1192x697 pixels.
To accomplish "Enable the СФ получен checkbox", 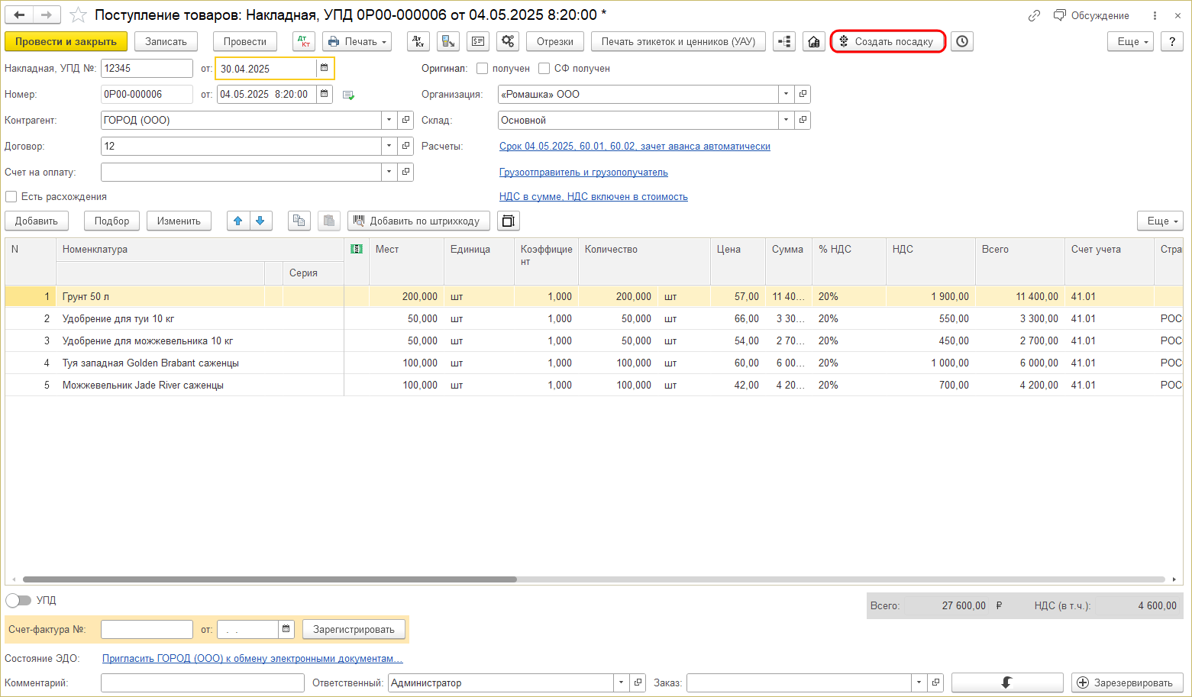I will [x=544, y=69].
